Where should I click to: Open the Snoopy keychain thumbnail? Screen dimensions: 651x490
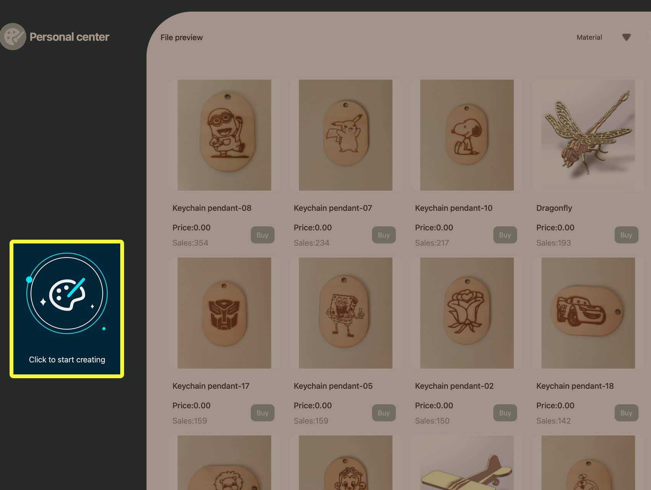467,135
